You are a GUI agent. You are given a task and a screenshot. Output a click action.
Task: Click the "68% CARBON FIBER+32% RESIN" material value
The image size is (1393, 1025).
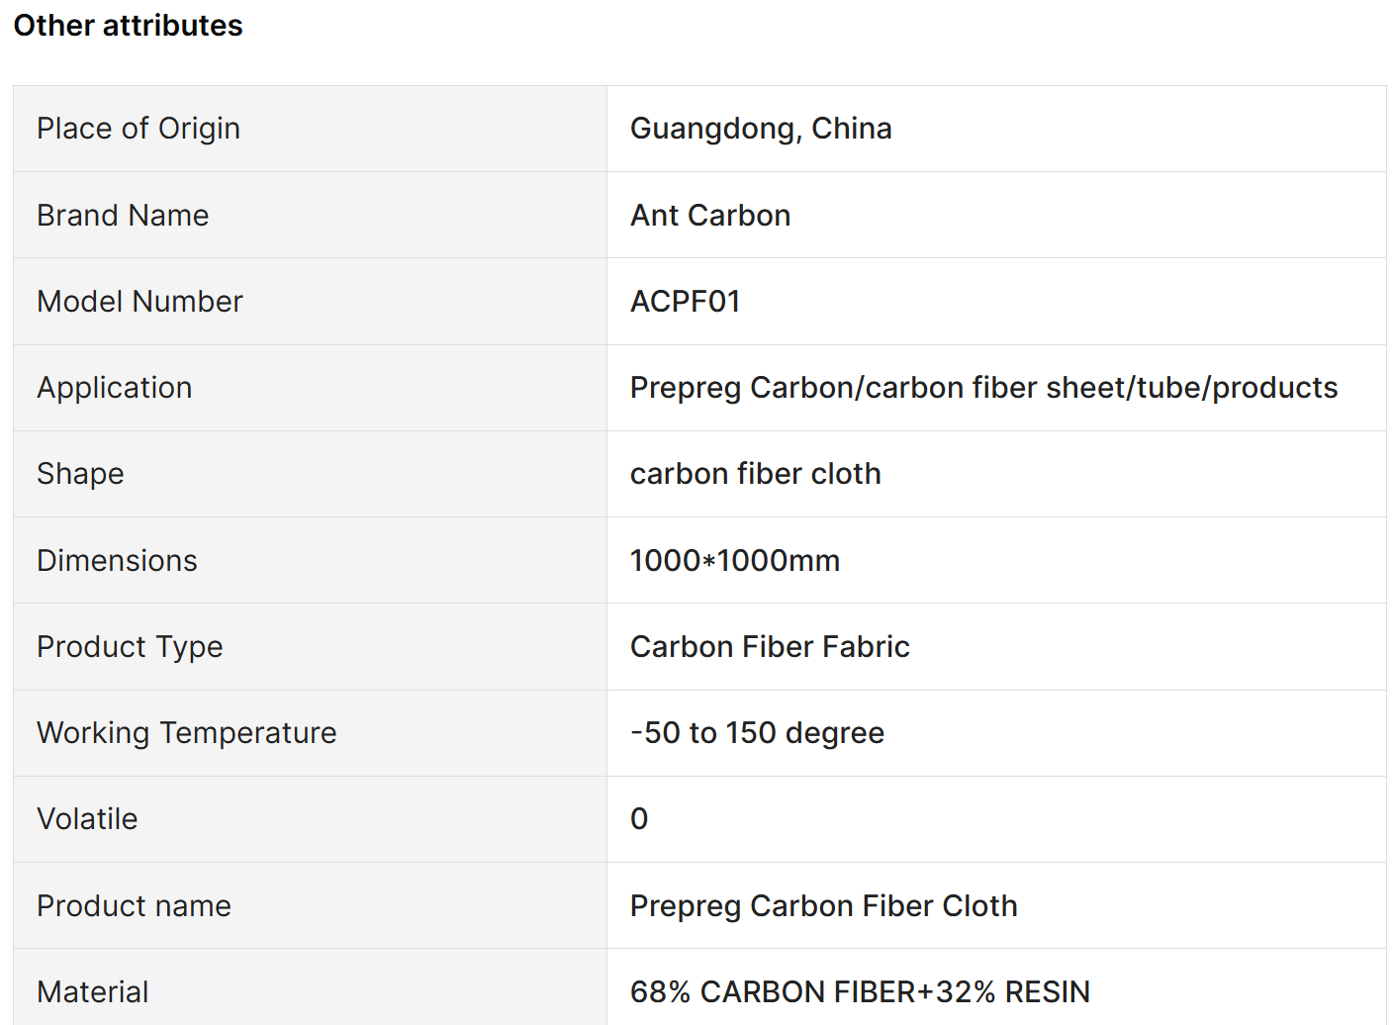click(x=860, y=992)
